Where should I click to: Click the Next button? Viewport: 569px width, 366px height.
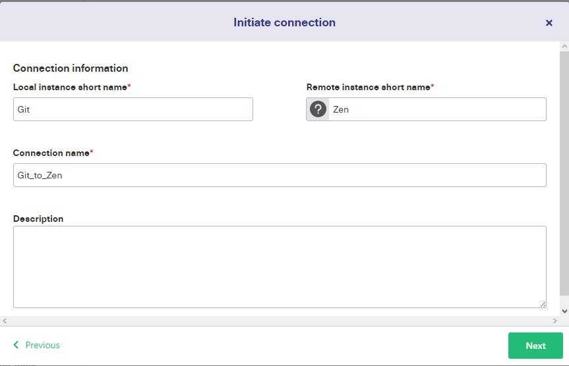pos(535,346)
